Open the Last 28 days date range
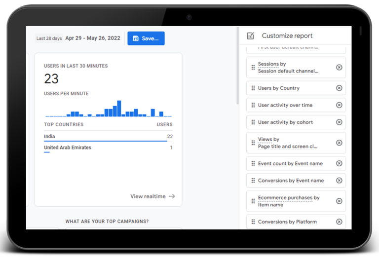379x261 pixels. pos(49,38)
